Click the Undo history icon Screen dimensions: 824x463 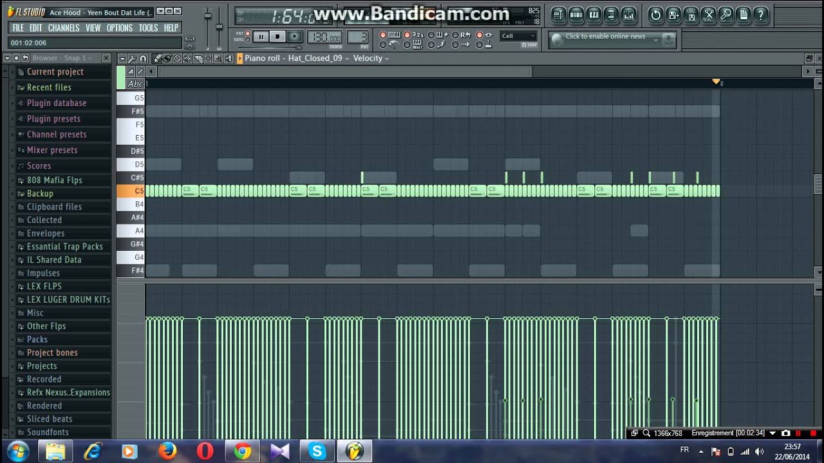(656, 15)
